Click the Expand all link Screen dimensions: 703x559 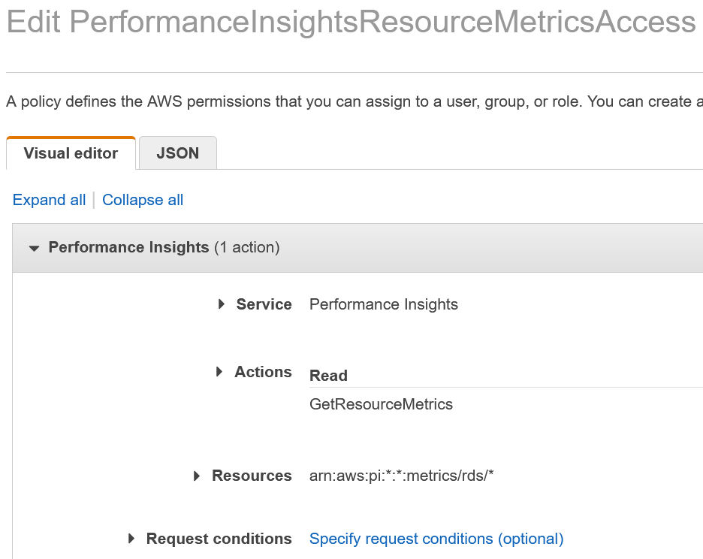(50, 200)
